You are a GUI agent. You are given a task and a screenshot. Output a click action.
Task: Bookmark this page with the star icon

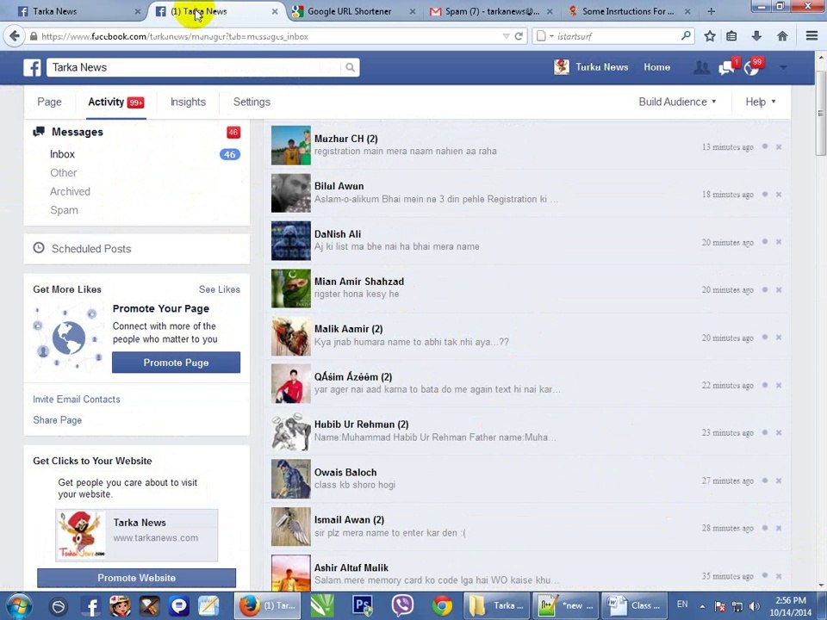pos(710,36)
